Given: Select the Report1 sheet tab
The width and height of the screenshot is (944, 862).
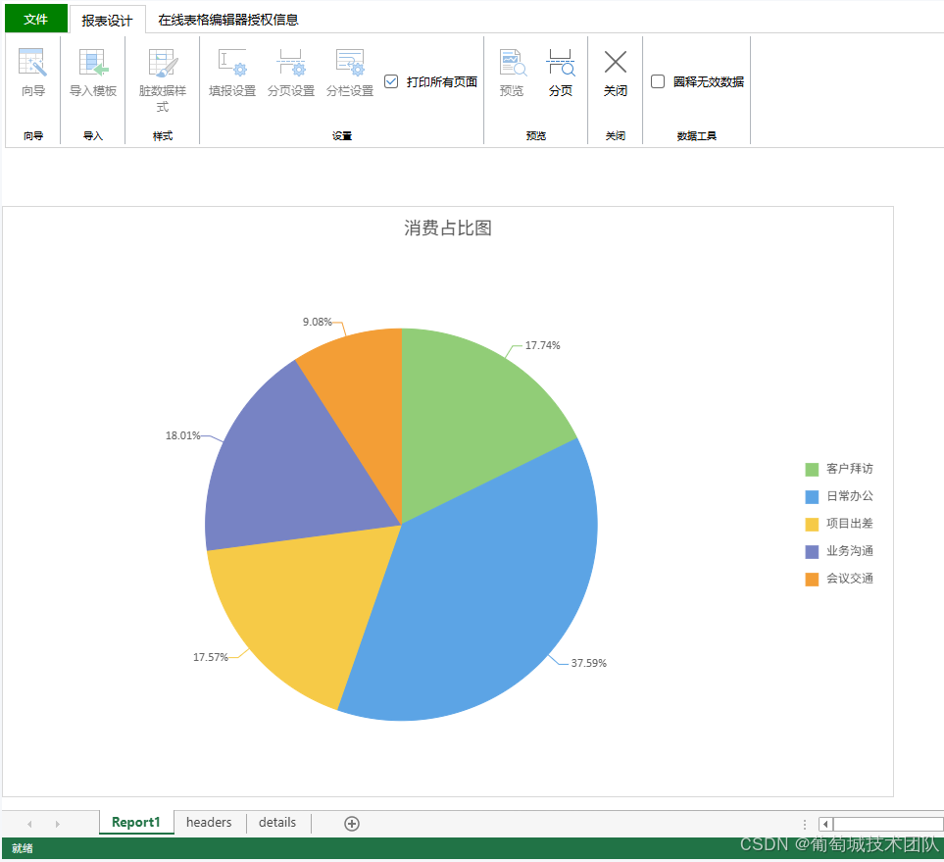Looking at the screenshot, I should point(136,822).
